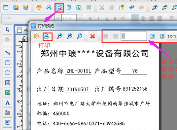Image resolution: width=177 pixels, height=130 pixels.
Task: Click the document tab behind the preview
Action: point(22,30)
